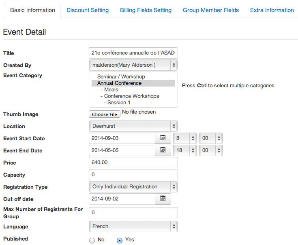Open the Registration Type dropdown
Viewport: 298px width, 245px height.
point(133,187)
